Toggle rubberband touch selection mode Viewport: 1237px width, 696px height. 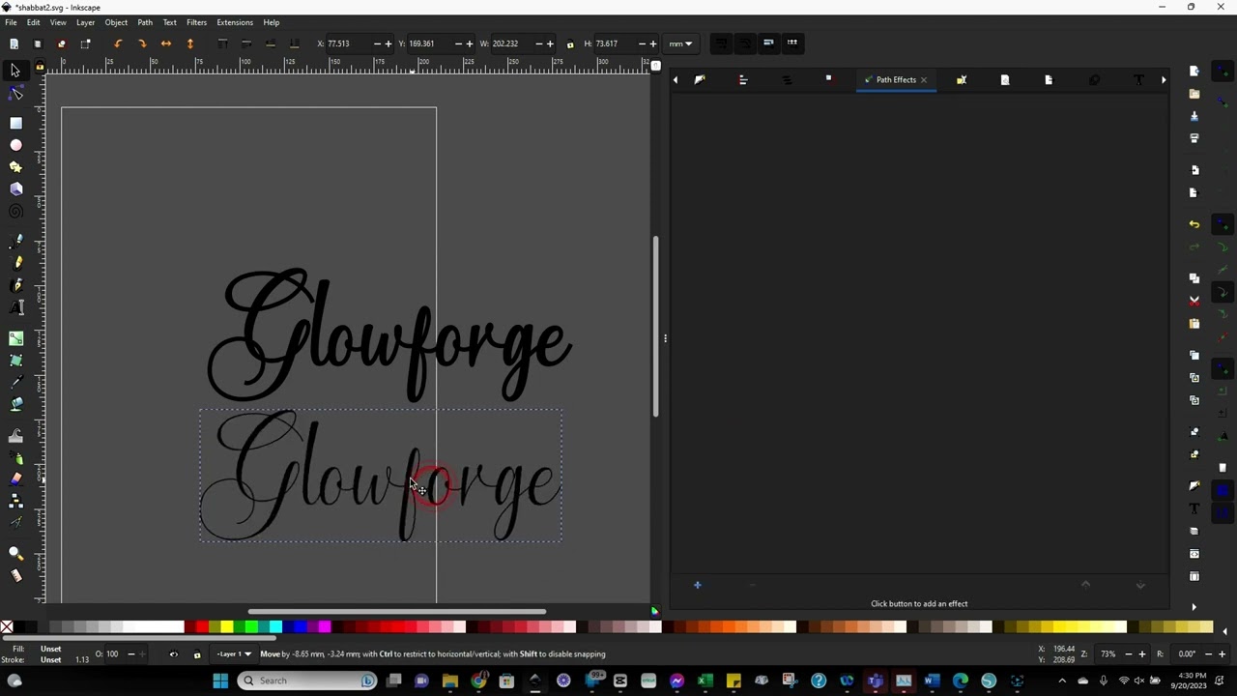tap(85, 43)
